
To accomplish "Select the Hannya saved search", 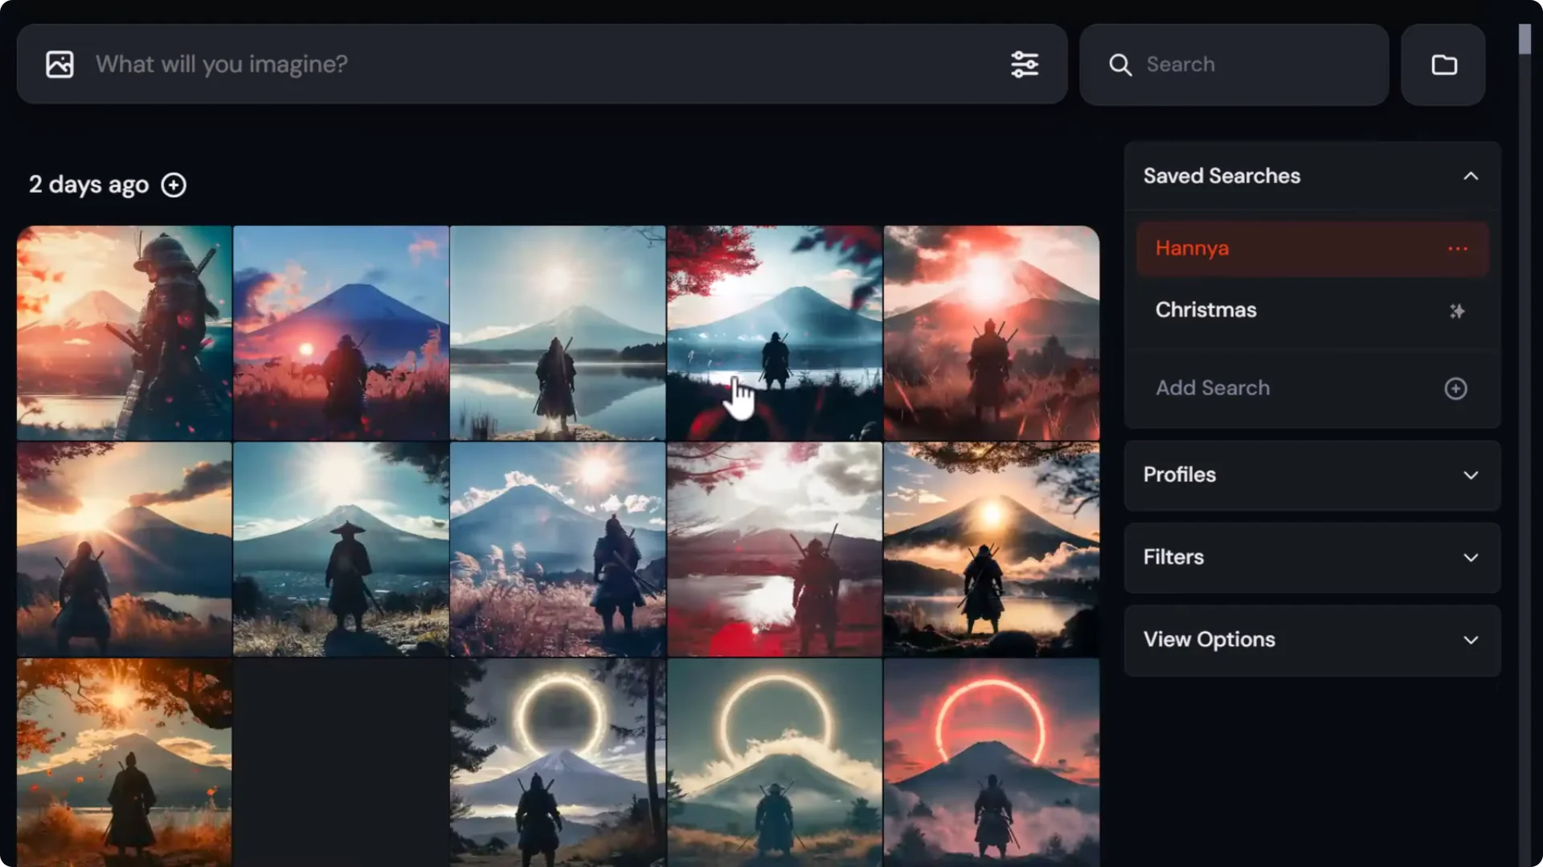I will (x=1192, y=248).
